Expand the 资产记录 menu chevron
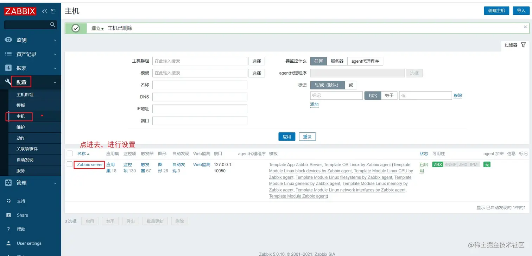This screenshot has height=256, width=532. (x=55, y=54)
